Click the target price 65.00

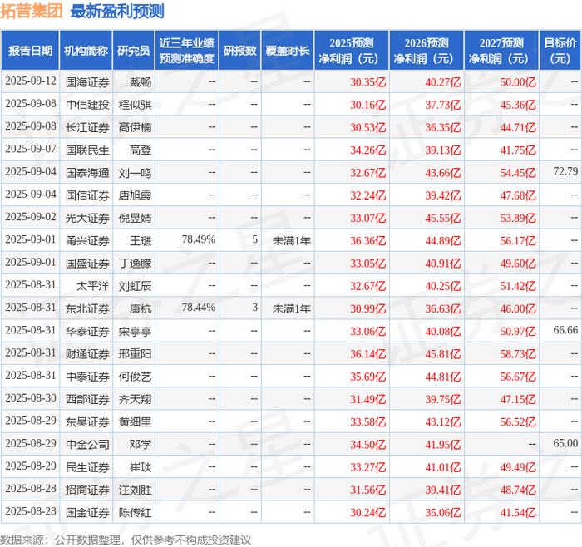[565, 443]
